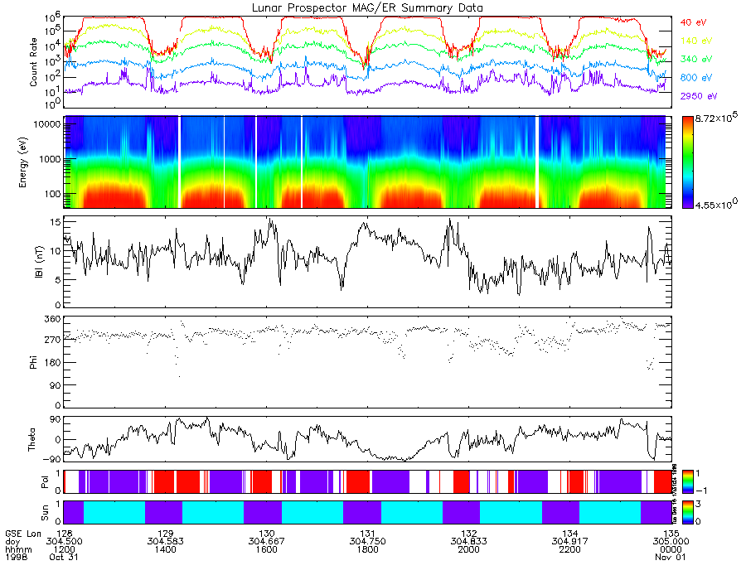
Task: Select the blue '800 eV' legend label
Action: coord(695,78)
